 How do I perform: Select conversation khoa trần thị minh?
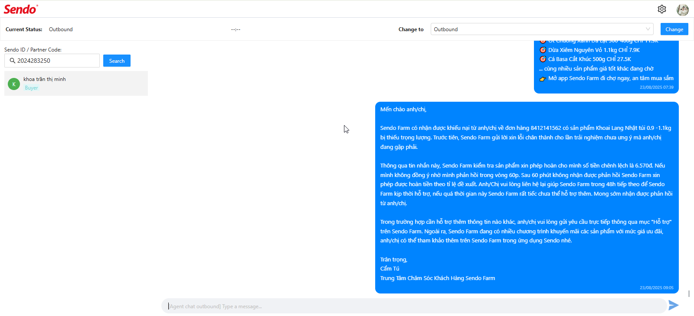pos(76,83)
